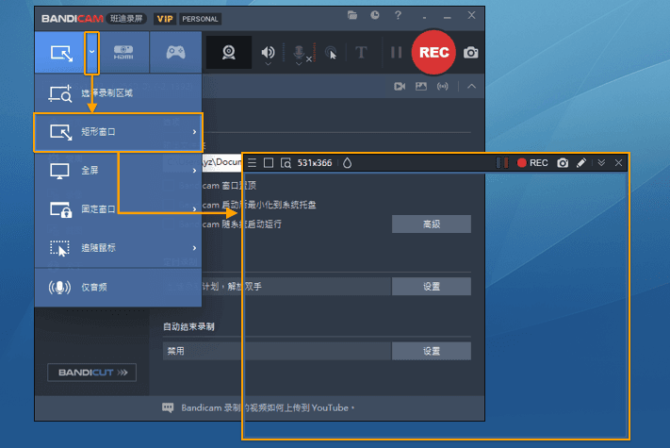The height and width of the screenshot is (448, 670).
Task: Switch to game recording mode
Action: click(x=175, y=52)
